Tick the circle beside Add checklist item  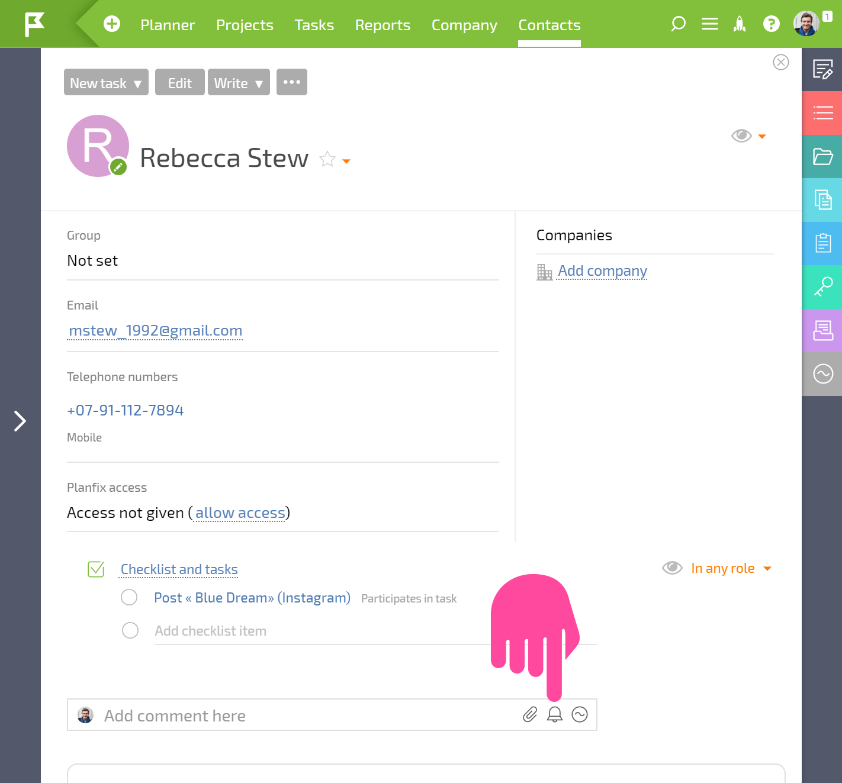[130, 630]
